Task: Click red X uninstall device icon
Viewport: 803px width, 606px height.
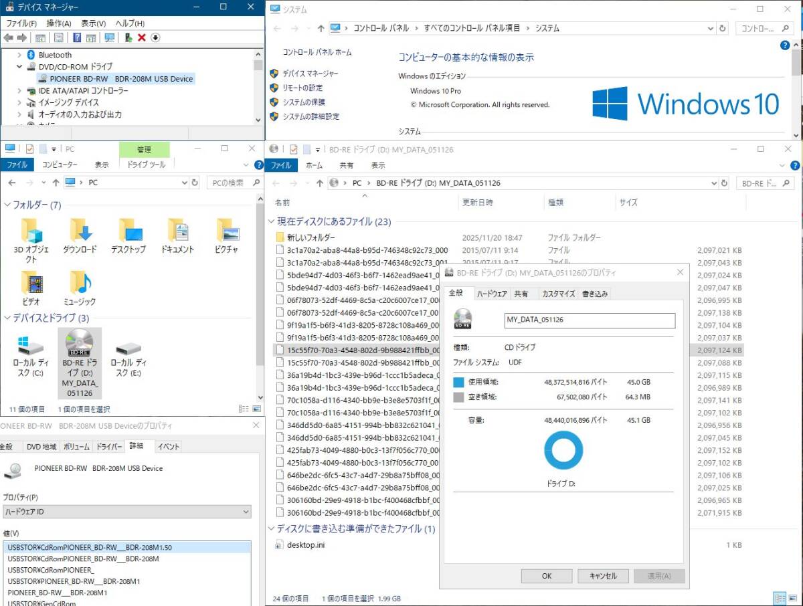Action: [x=142, y=37]
